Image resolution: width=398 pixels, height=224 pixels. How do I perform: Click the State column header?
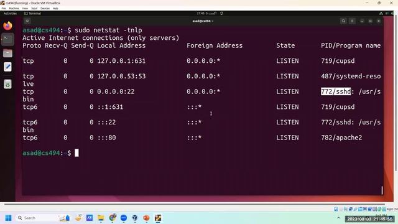[285, 45]
